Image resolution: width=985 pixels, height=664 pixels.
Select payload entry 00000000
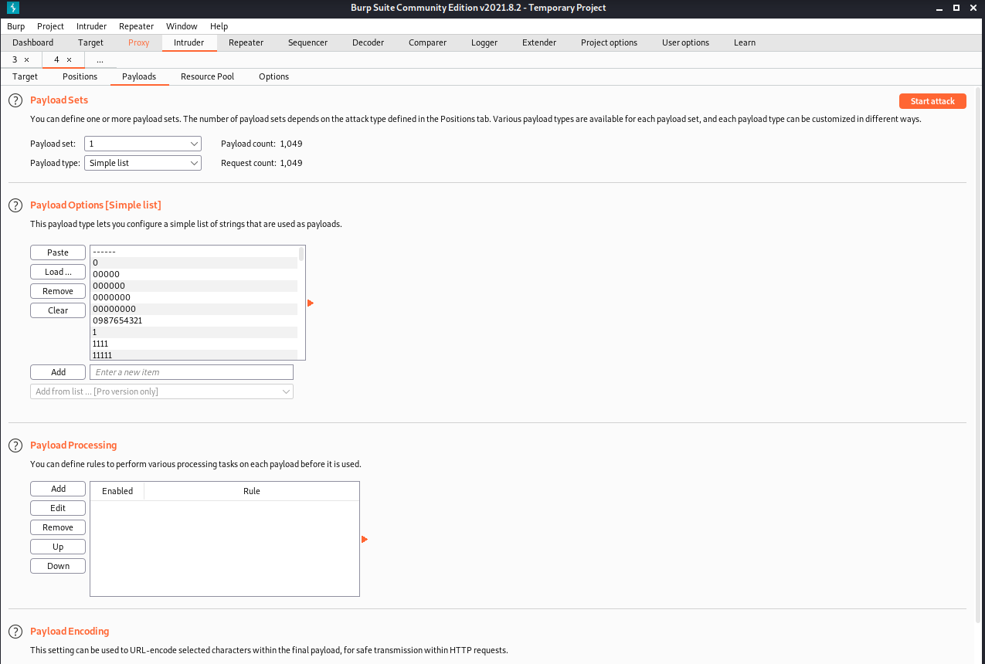point(193,309)
